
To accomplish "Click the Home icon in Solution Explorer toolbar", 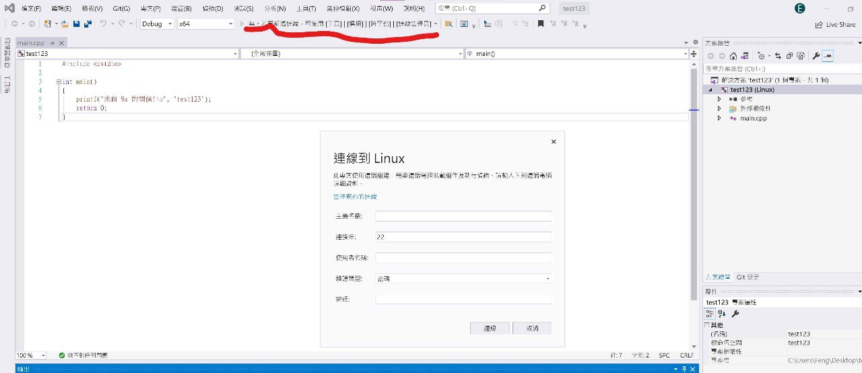I will 733,56.
